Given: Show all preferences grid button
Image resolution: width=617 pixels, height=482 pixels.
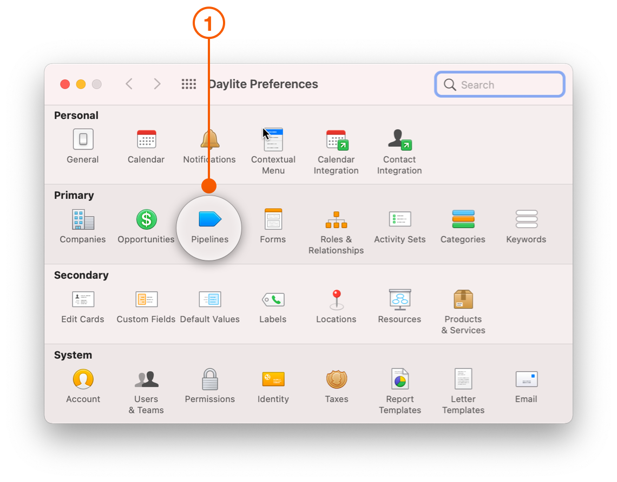Looking at the screenshot, I should (189, 84).
